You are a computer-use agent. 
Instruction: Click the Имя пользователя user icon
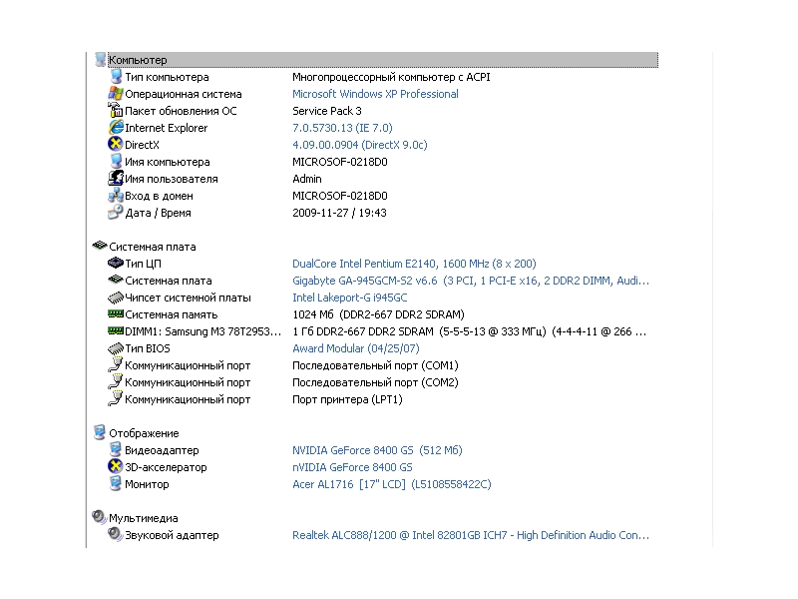point(116,179)
